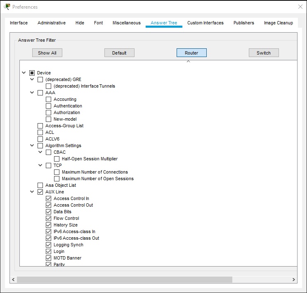Viewport: 307px width, 293px height.
Task: Check the ACLV6 checkbox
Action: point(40,139)
